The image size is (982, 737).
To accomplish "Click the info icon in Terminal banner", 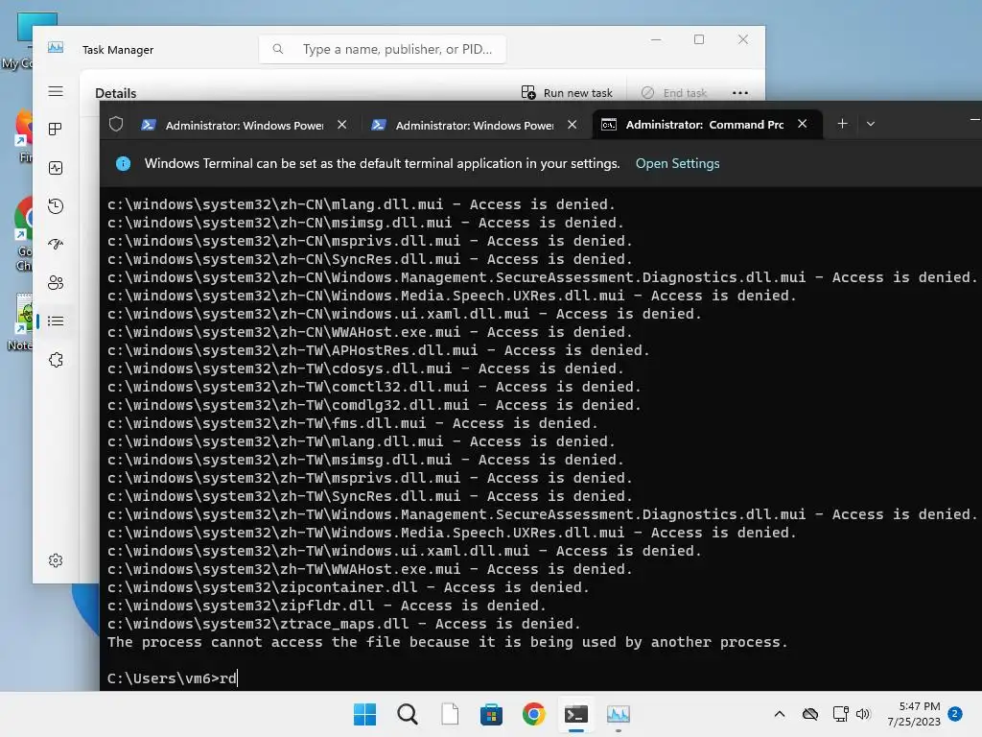I will coord(124,163).
